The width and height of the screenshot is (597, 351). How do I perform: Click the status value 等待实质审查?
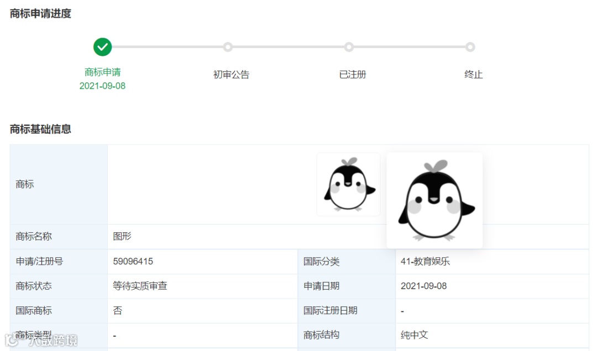[x=140, y=286]
